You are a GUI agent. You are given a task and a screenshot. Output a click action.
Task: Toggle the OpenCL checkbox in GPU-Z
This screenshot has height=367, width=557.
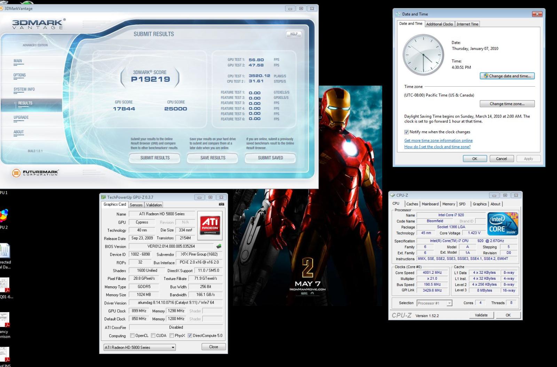tap(132, 336)
